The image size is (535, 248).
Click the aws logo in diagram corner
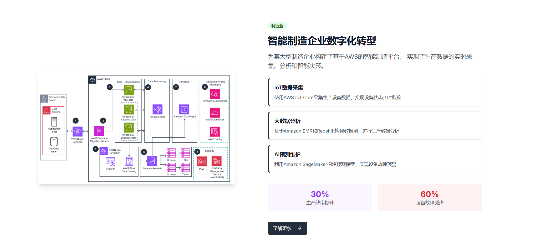pyautogui.click(x=92, y=80)
